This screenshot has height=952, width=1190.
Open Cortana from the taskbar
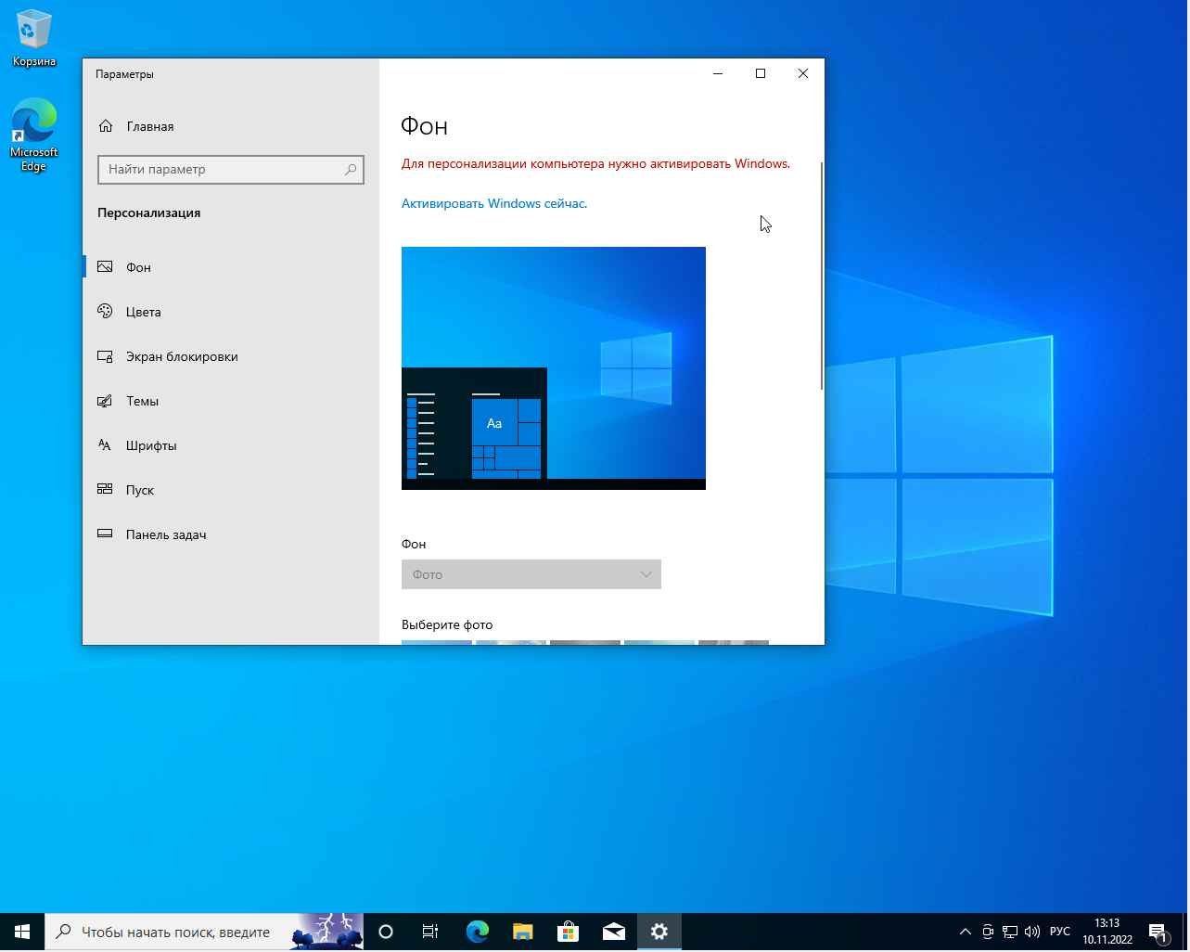(x=386, y=932)
